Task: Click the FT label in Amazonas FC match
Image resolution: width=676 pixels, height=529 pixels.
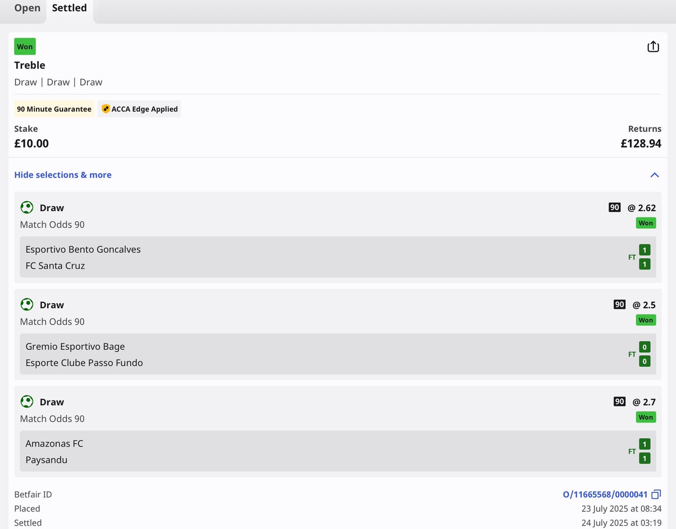Action: point(632,451)
